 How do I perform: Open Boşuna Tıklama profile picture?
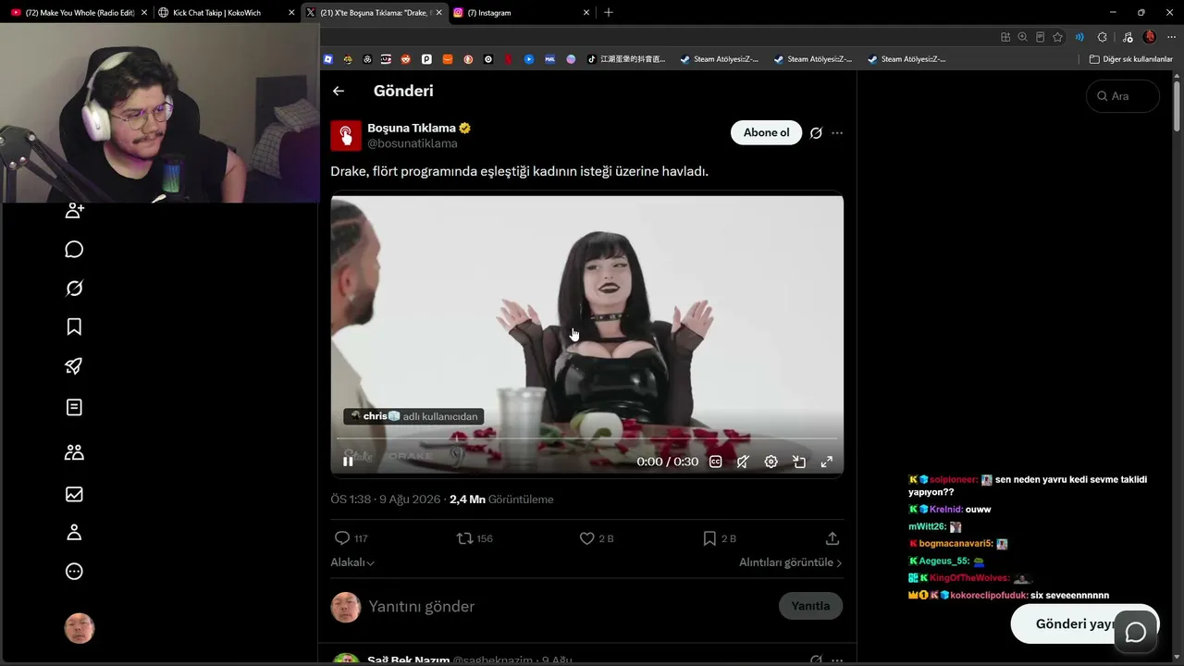click(x=346, y=135)
